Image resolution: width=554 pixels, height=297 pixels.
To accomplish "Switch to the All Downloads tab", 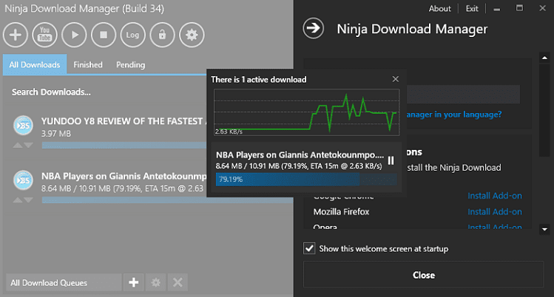I will [35, 64].
